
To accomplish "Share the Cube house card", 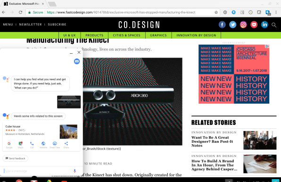I will point(66,145).
